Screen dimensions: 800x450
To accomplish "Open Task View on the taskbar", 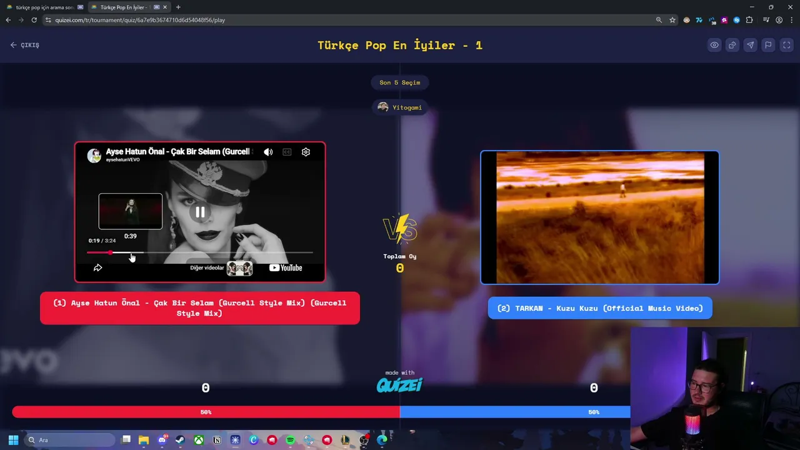I will [x=126, y=440].
